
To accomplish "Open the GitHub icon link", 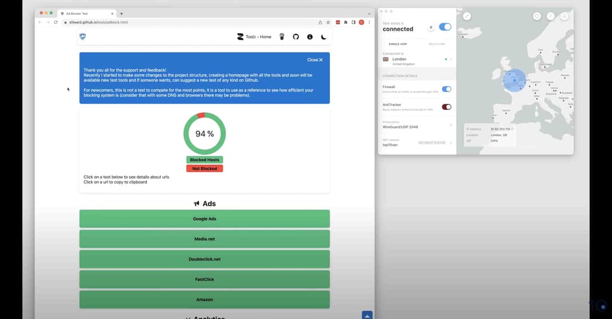I will pyautogui.click(x=296, y=36).
